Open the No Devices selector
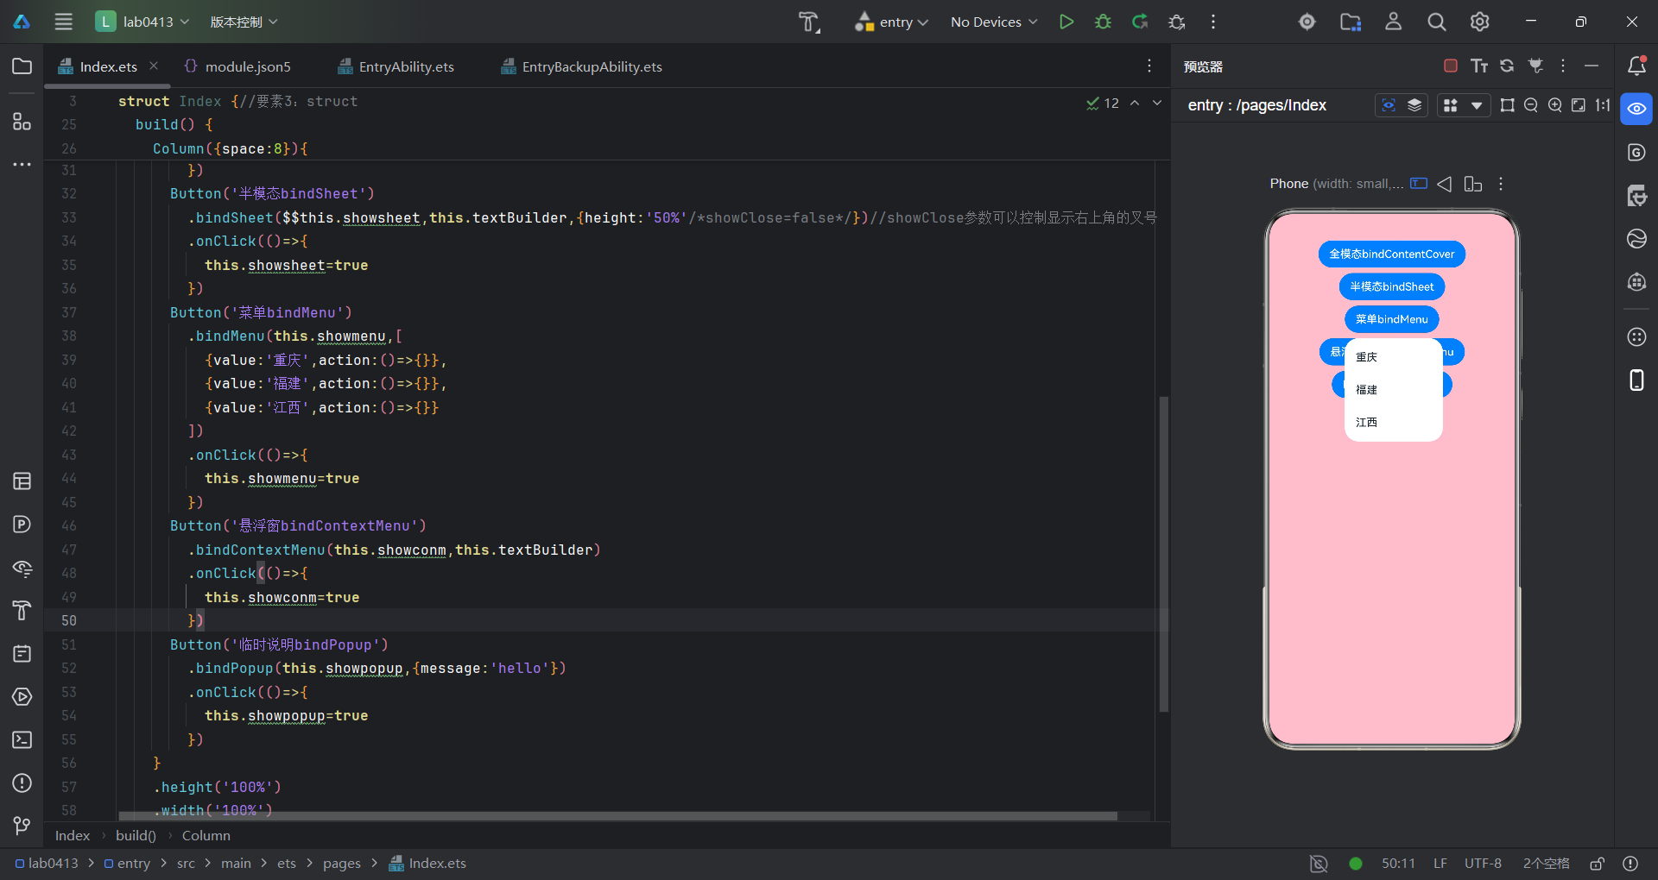 [994, 22]
